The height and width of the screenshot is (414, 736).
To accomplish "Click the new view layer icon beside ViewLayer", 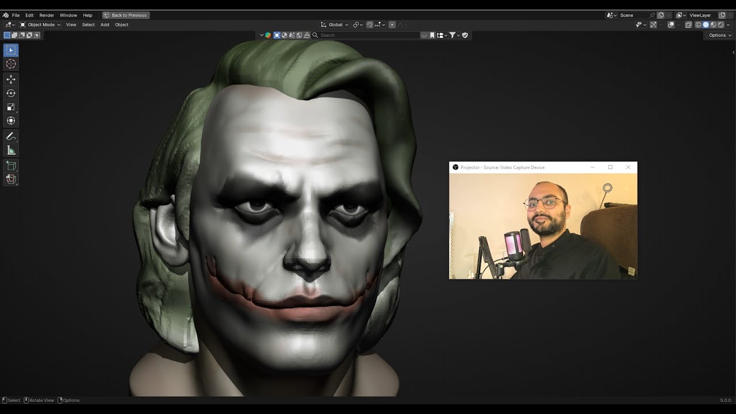I will (x=722, y=15).
